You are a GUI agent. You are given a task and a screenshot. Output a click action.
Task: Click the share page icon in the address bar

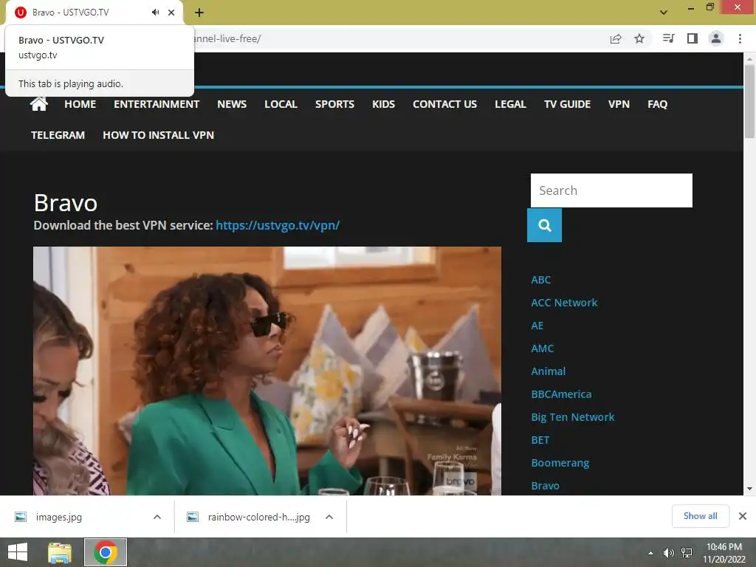click(616, 38)
